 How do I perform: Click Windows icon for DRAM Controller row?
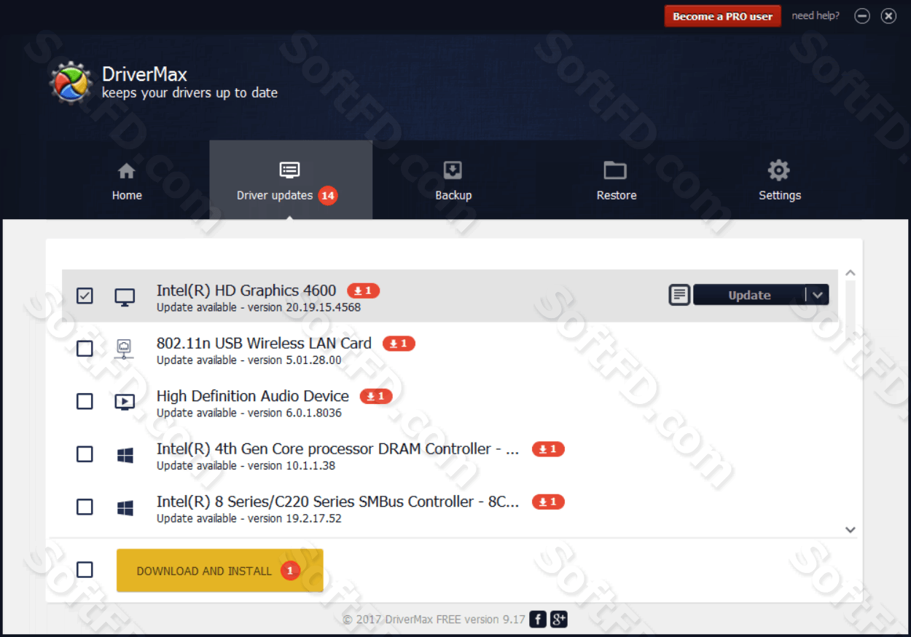point(125,455)
